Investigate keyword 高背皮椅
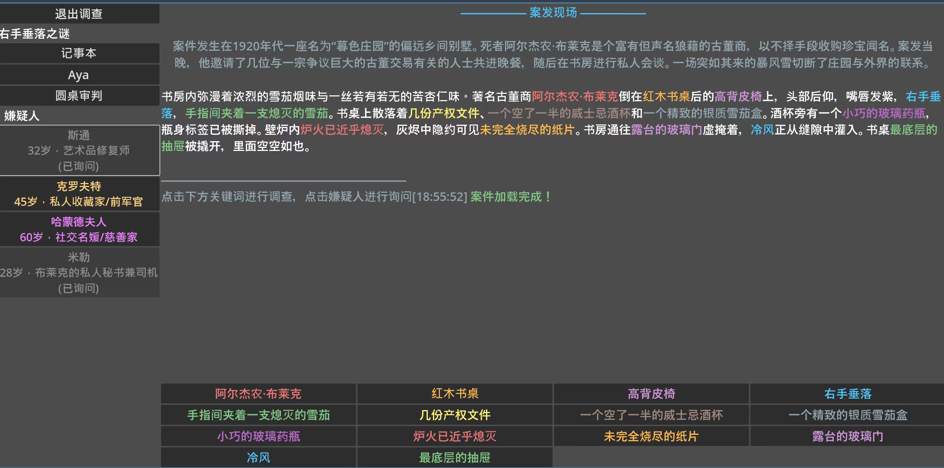The height and width of the screenshot is (468, 944). [651, 394]
